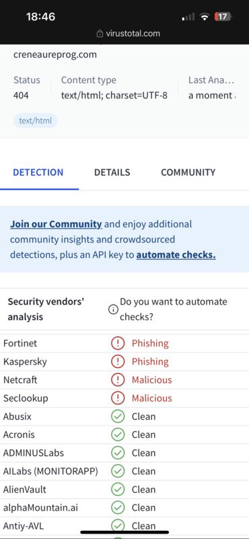249x539 pixels.
Task: Tap the AlienVault vendor name
Action: point(25,489)
